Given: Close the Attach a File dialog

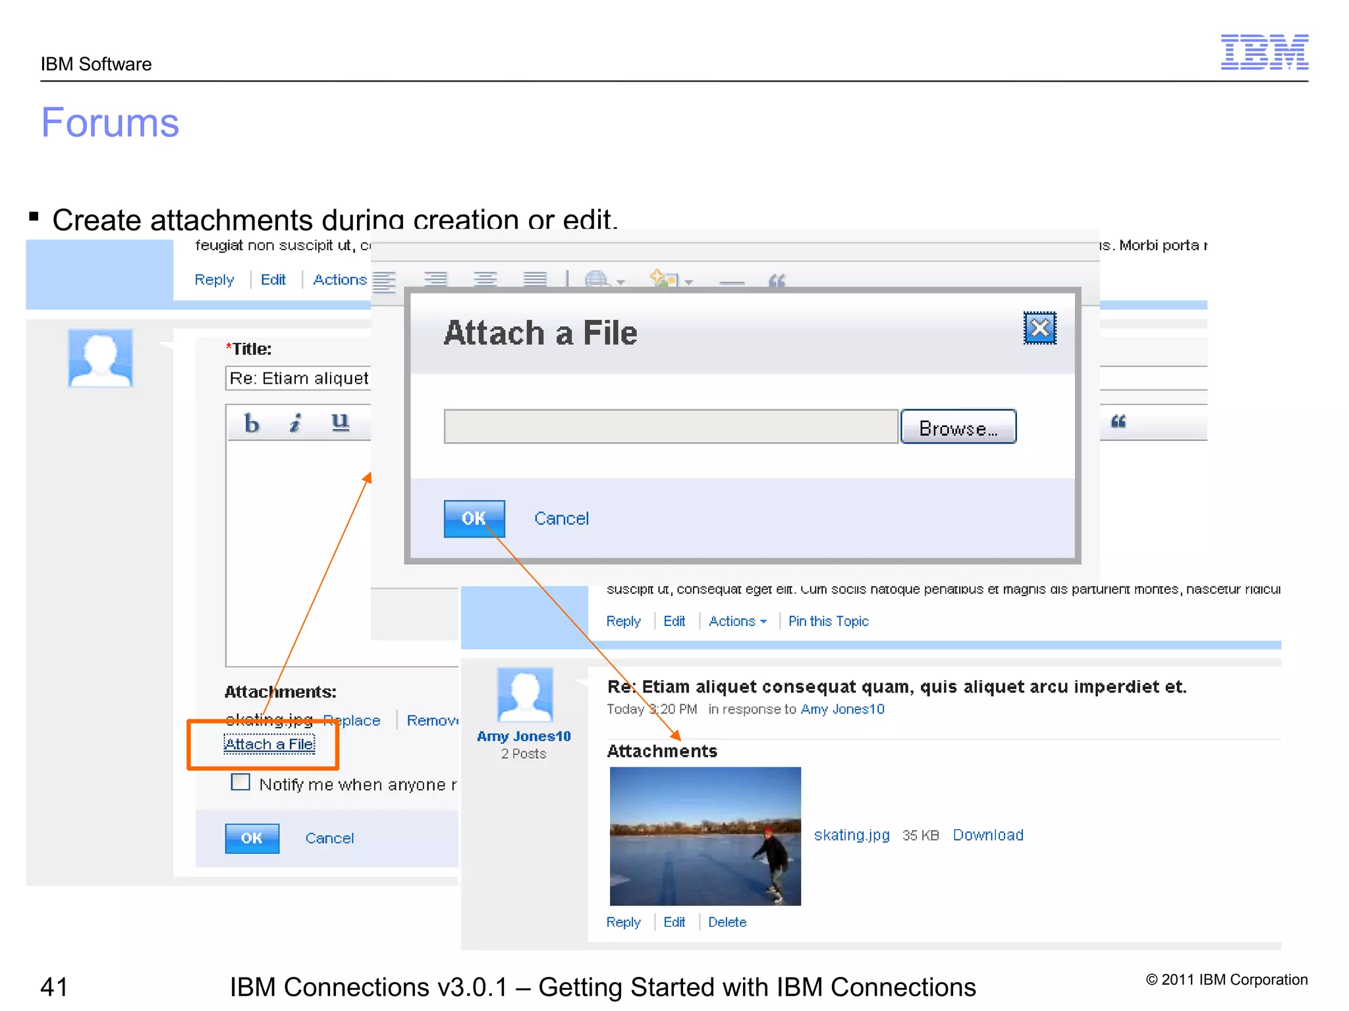Looking at the screenshot, I should [x=1040, y=328].
